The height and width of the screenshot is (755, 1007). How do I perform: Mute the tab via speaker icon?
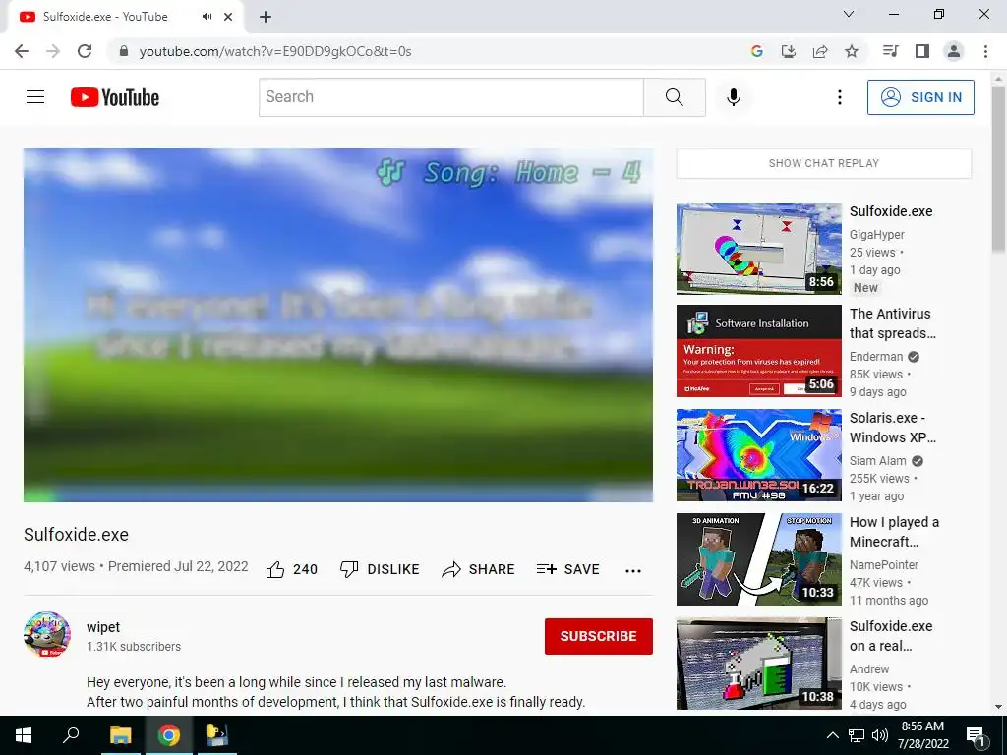pos(207,17)
